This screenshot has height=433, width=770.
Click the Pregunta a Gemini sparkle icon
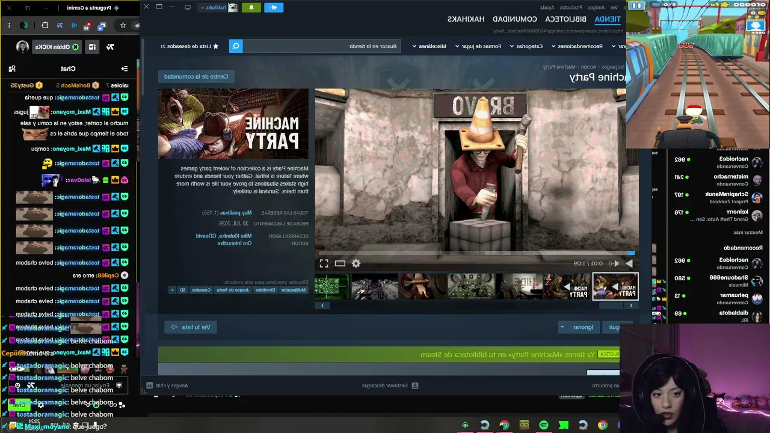click(x=116, y=8)
